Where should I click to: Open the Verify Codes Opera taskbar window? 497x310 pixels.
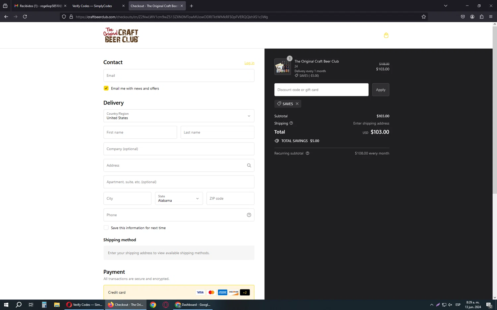pos(84,305)
